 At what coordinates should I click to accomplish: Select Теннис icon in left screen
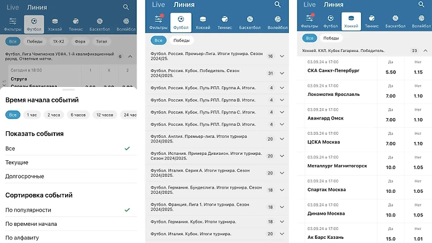click(76, 24)
